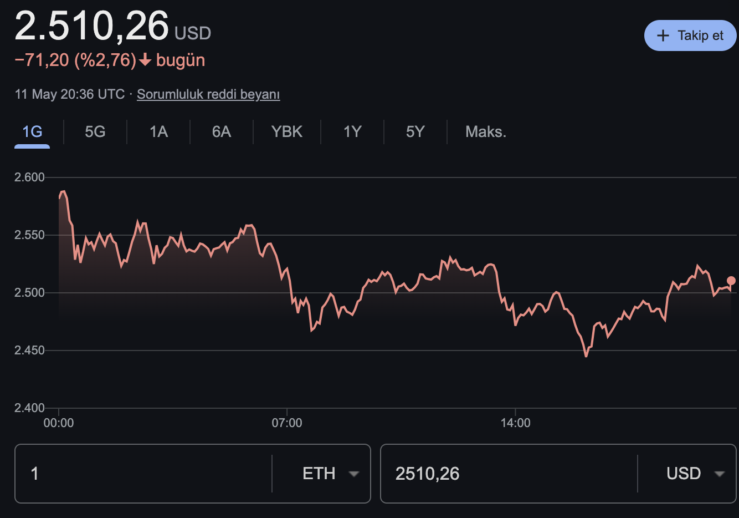Click the 2.550 y-axis label
This screenshot has height=518, width=739.
coord(29,235)
